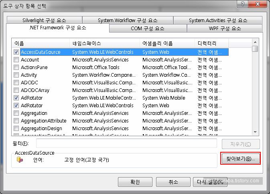Uncheck the AdRotator System.Web.Mobile checkbox
The width and height of the screenshot is (270, 194).
pos(16,98)
